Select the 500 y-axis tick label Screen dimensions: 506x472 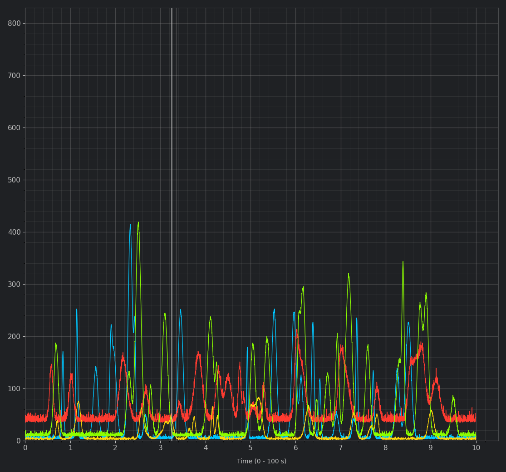pyautogui.click(x=15, y=180)
